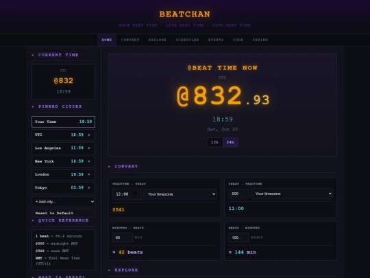Remove Tokyo from pinned cities
This screenshot has height=278, width=370.
[x=88, y=187]
